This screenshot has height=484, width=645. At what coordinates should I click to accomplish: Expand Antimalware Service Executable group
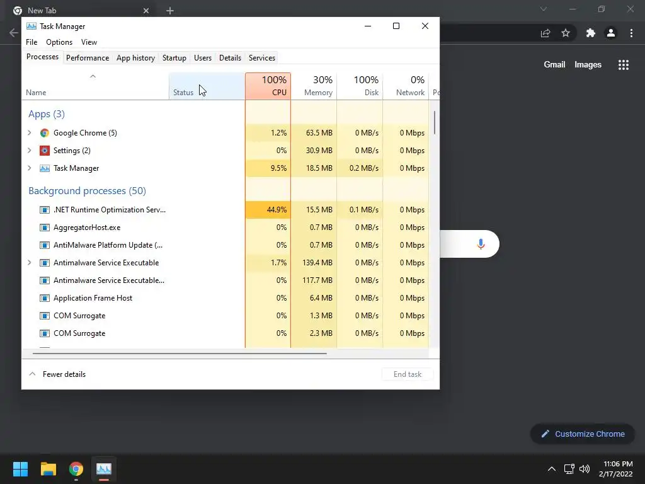point(29,263)
